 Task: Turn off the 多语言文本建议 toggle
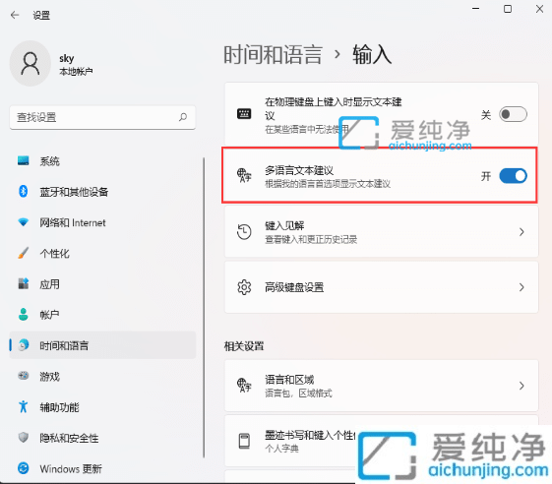click(513, 176)
